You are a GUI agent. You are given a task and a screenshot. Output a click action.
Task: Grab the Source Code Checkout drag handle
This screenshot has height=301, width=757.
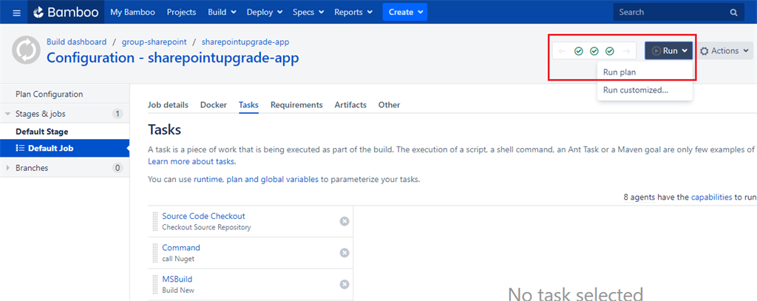click(x=155, y=221)
